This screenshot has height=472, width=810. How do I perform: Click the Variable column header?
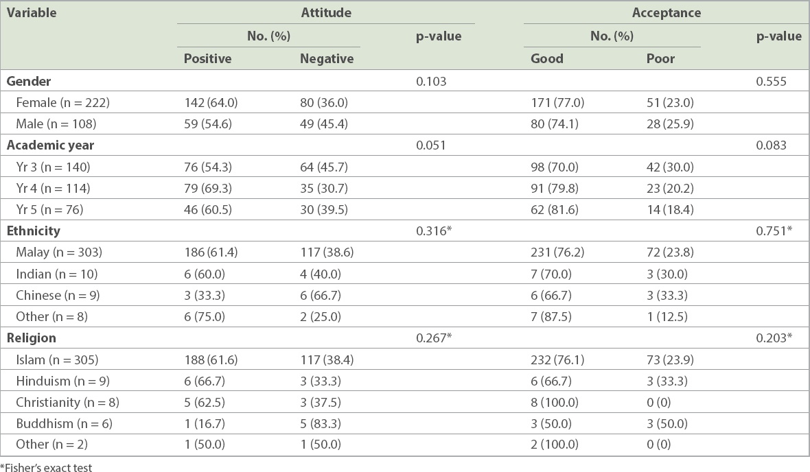32,12
